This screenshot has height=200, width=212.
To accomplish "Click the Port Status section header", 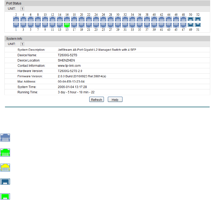I will tap(107, 3).
